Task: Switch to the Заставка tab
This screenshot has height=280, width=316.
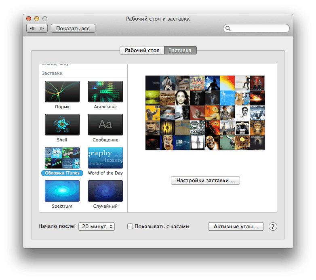Action: point(181,51)
